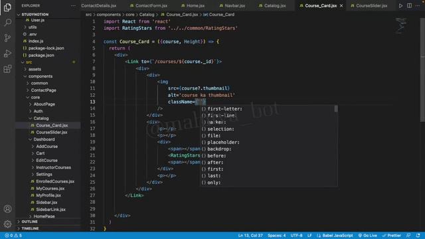Image resolution: width=425 pixels, height=239 pixels.
Task: Open the Search view icon
Action: pos(7,22)
